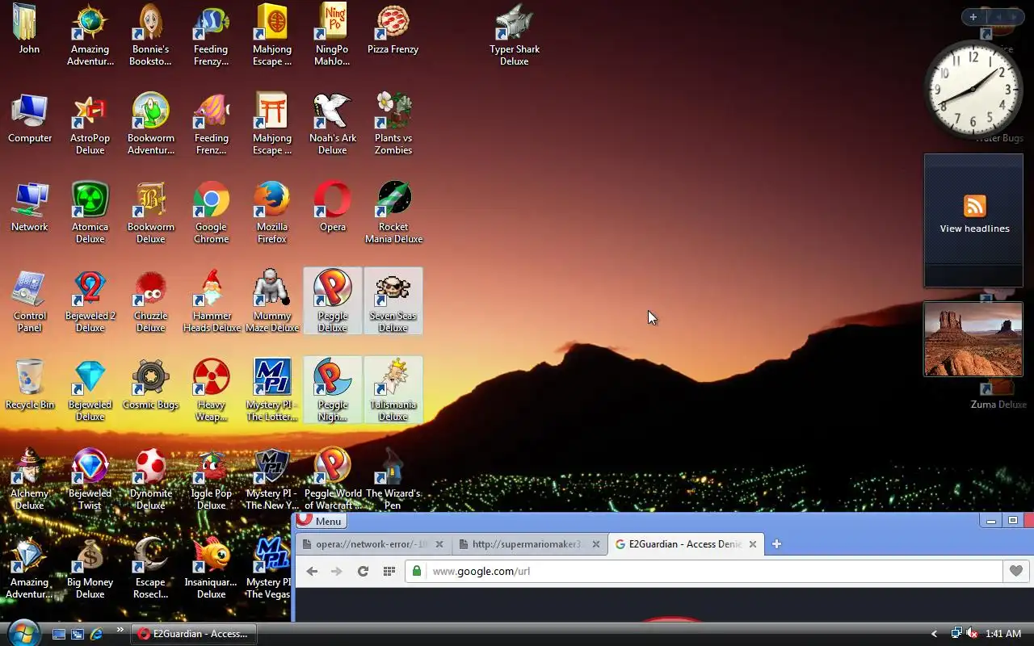Click Show Desktop in Quick Launch
1034x646 pixels.
tap(59, 634)
